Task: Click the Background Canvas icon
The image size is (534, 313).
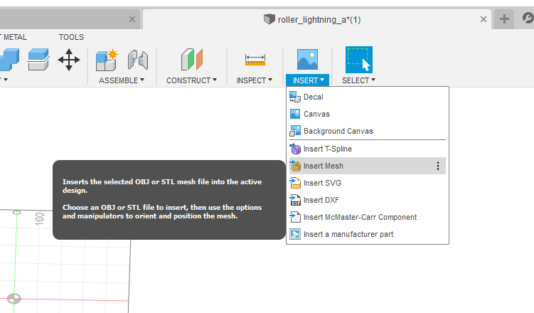Action: tap(295, 131)
